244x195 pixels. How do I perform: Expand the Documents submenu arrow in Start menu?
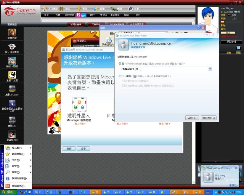pyautogui.click(x=30, y=160)
